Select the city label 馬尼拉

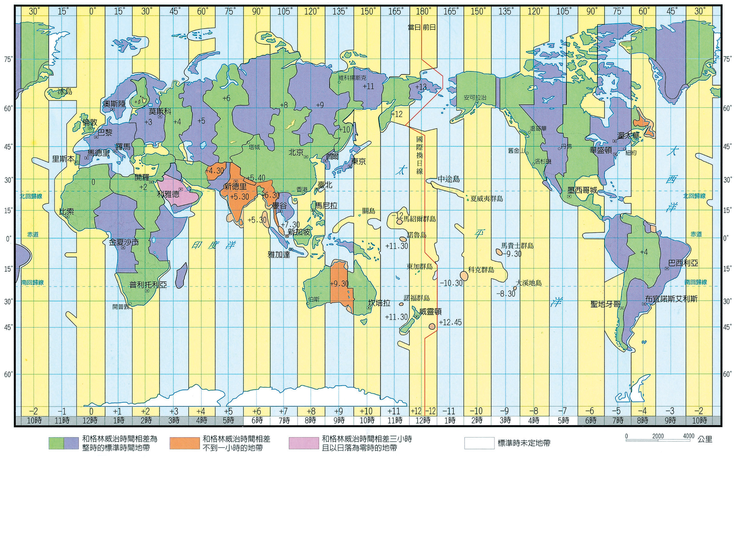pos(326,205)
